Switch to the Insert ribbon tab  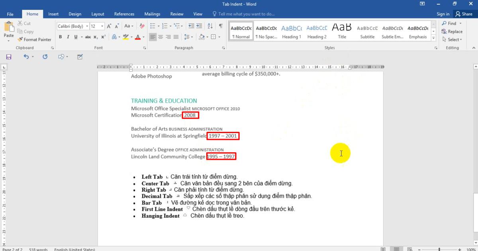[x=53, y=14]
